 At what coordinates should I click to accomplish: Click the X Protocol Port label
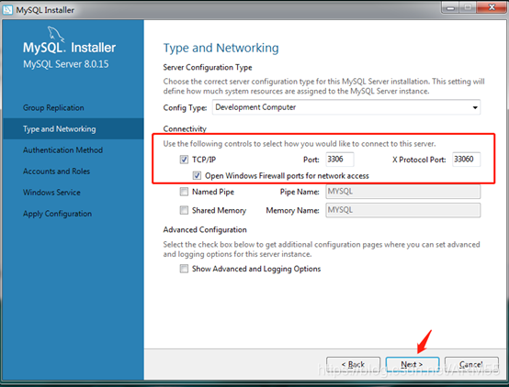point(419,160)
